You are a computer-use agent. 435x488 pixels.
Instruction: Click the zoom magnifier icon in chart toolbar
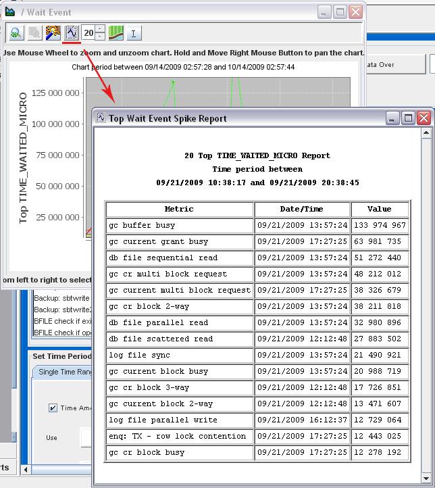pyautogui.click(x=16, y=32)
